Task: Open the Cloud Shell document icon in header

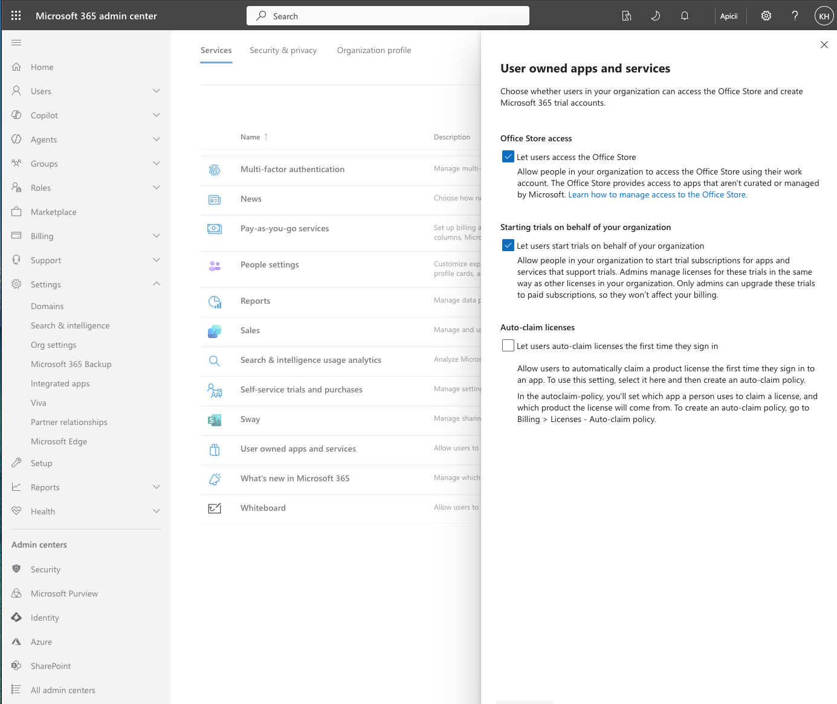Action: click(627, 16)
